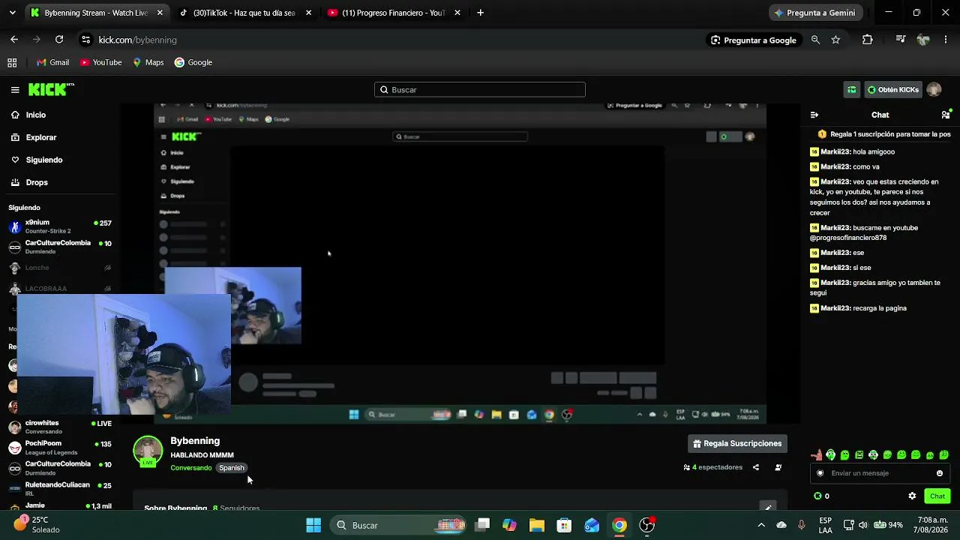Open cirowhites live channel in sidebar
The image size is (960, 540).
(60, 427)
